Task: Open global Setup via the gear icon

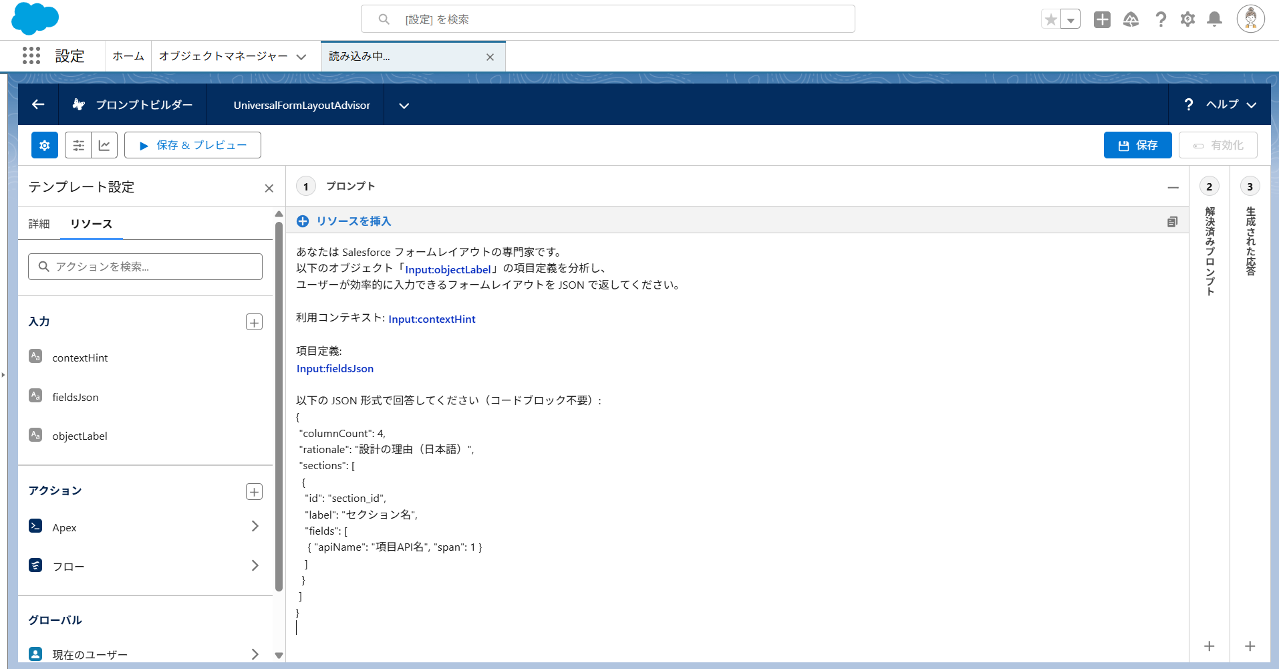Action: 1188,19
